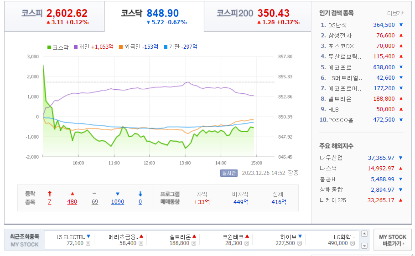Switch to MY STOCK tab label
Screen dimensions: 415x256
[x=24, y=245]
